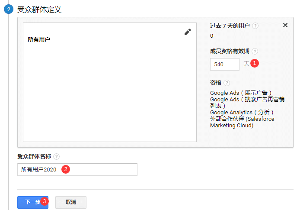The width and height of the screenshot is (297, 210).
Task: Click the 下一步 button
Action: coord(33,202)
